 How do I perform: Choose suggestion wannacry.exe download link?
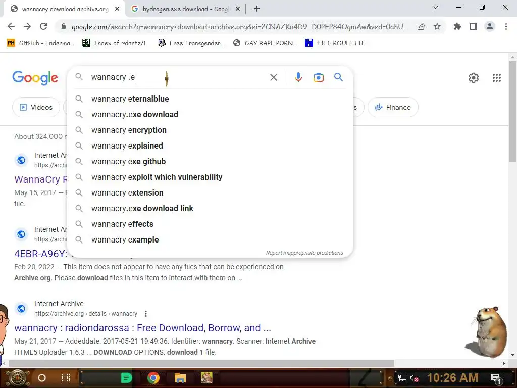tap(210, 209)
